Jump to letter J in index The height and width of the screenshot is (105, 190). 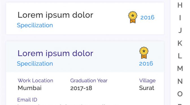pyautogui.click(x=180, y=30)
